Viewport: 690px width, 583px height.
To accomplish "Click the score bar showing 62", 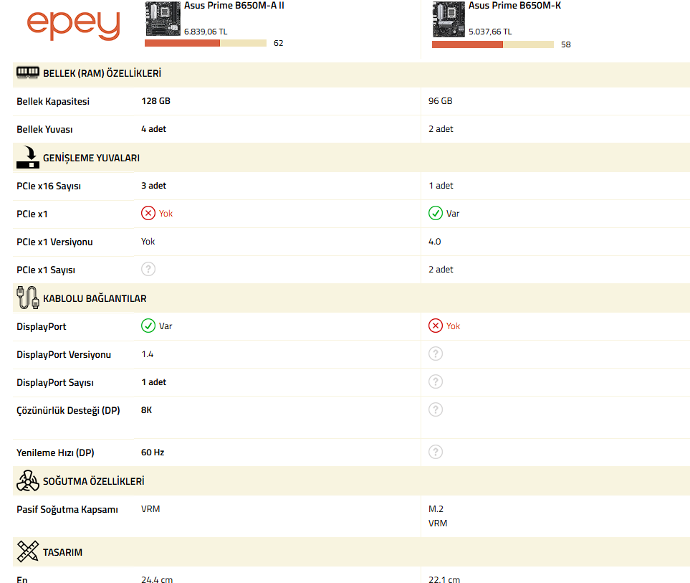I will pos(206,43).
